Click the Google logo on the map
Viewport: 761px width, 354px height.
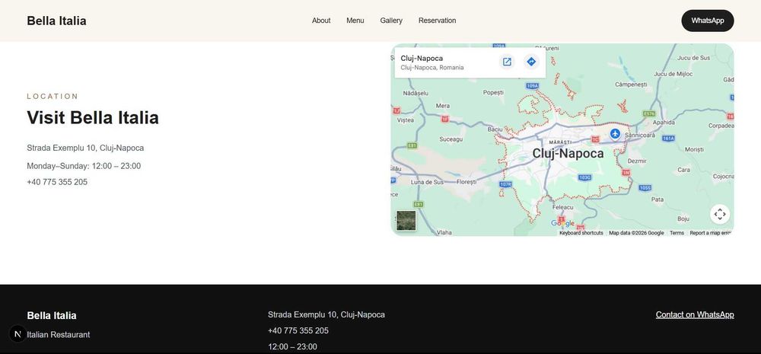tap(562, 224)
